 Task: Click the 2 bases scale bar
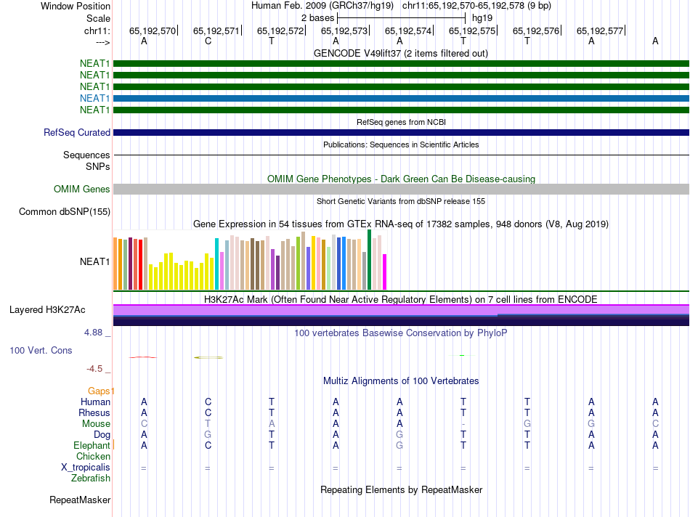coord(402,18)
